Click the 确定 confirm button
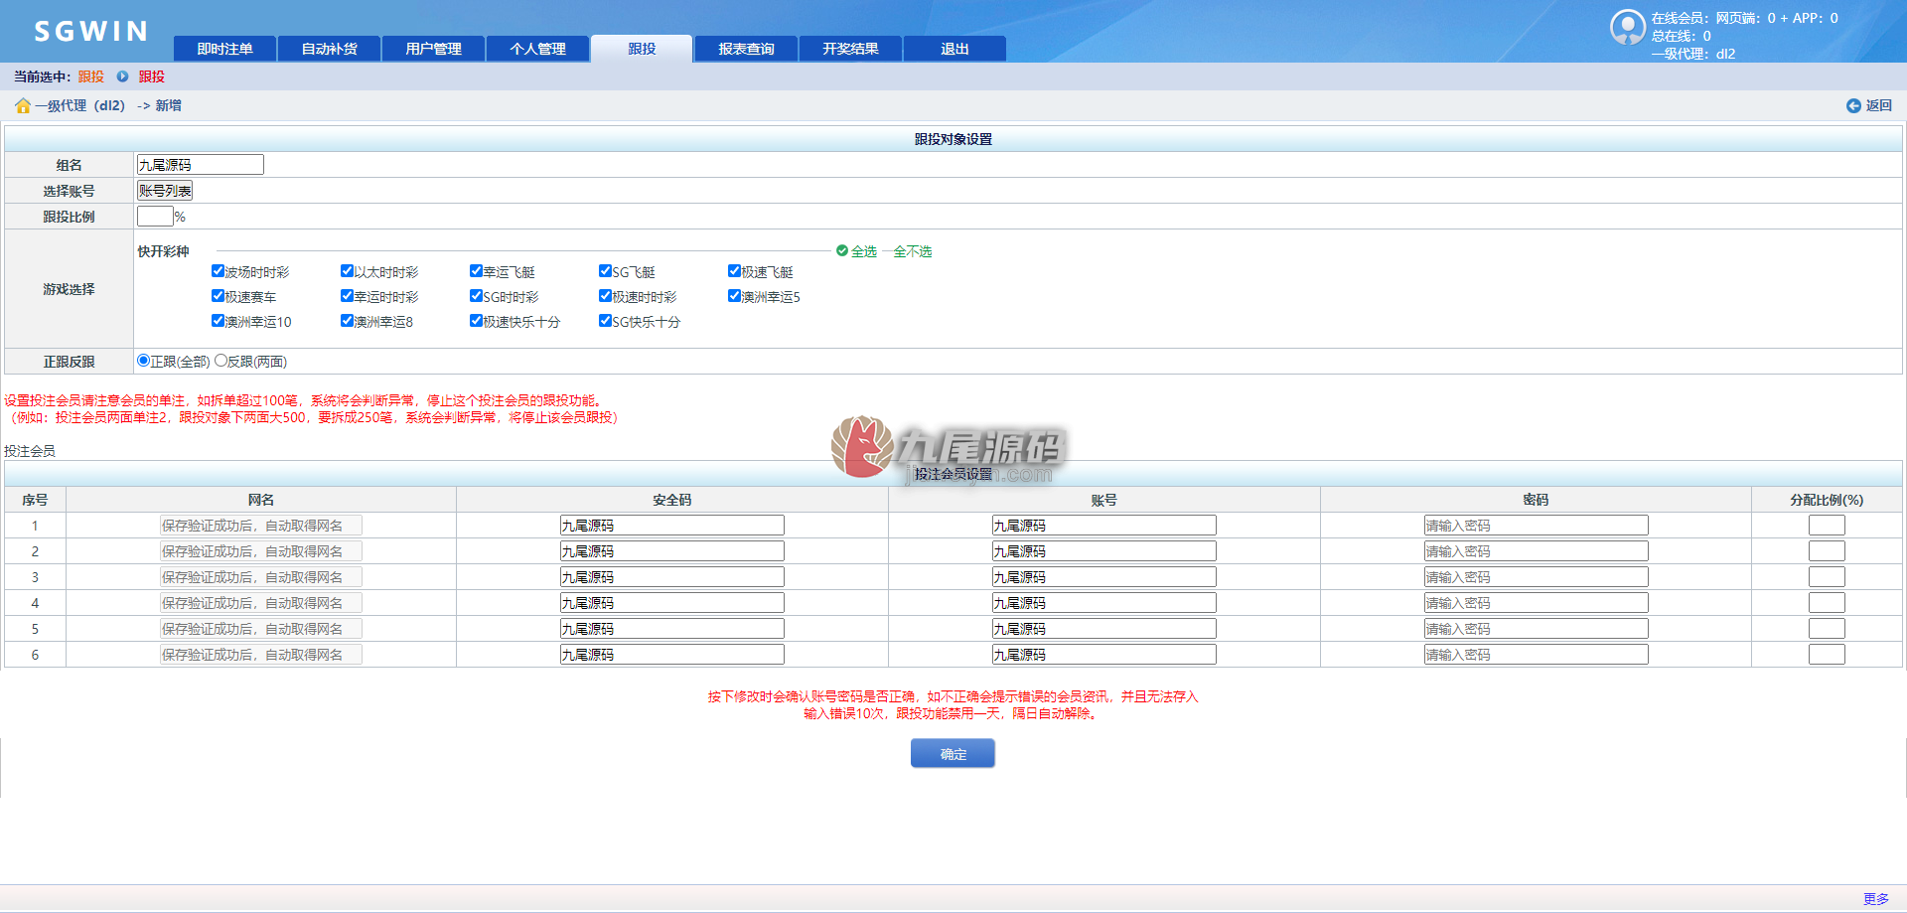1907x913 pixels. click(x=953, y=754)
